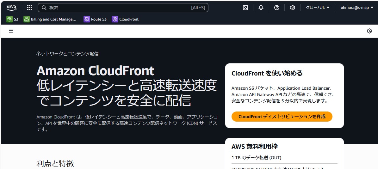This screenshot has width=378, height=169.
Task: Focus the 検索 search field
Action: tap(123, 8)
